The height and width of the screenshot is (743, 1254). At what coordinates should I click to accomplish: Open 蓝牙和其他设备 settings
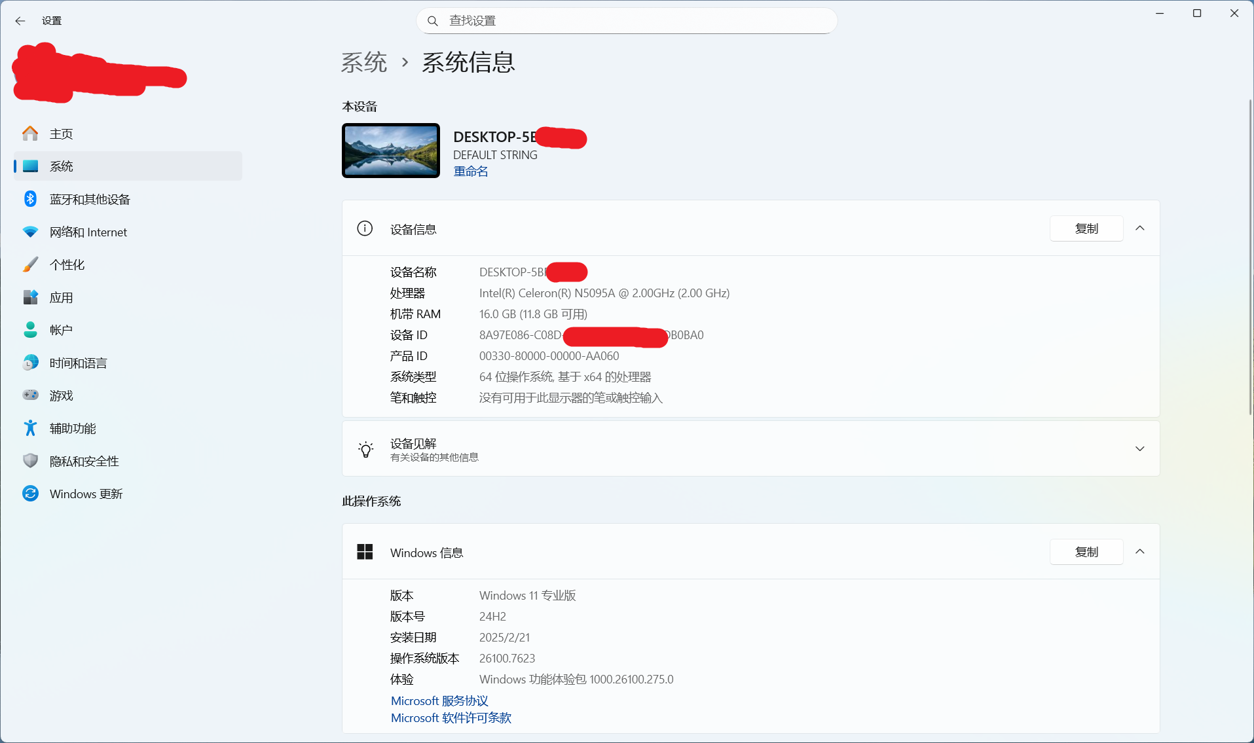click(x=128, y=199)
